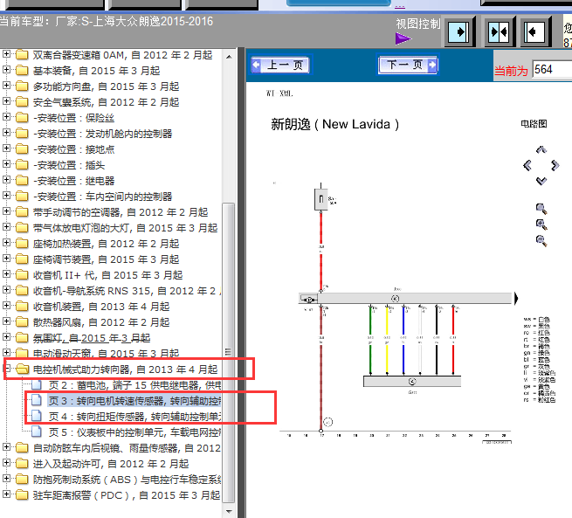
Task: Expand the 双离合器变速箱 0AM folder
Action: pyautogui.click(x=6, y=54)
